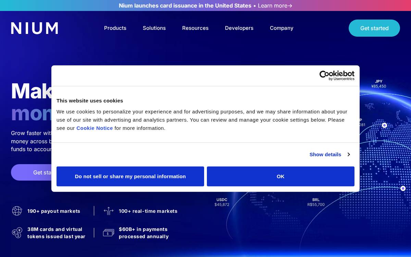Click This website uses cookies heading
Screen dimensions: 411x257
90,101
